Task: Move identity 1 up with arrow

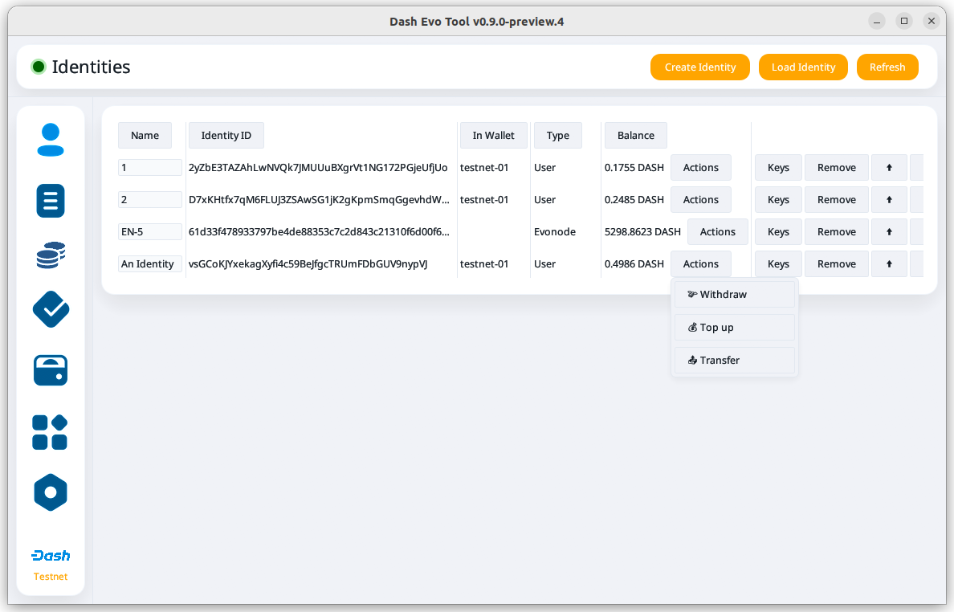Action: point(889,168)
